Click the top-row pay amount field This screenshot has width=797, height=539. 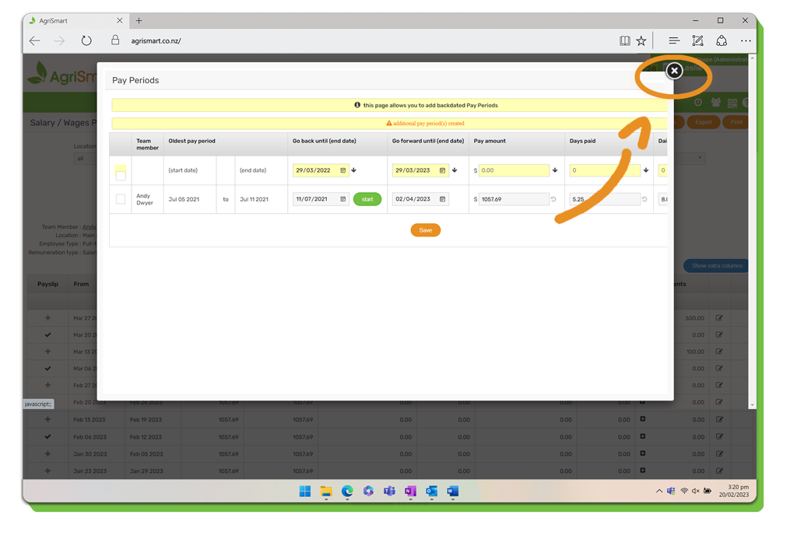514,170
